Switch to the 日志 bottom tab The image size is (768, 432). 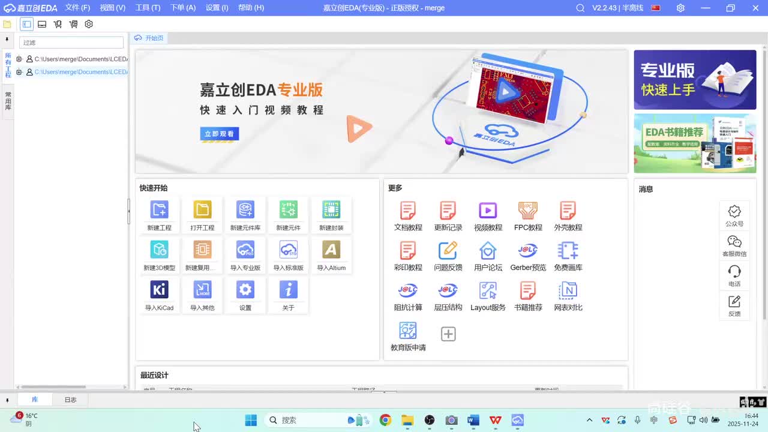point(70,400)
